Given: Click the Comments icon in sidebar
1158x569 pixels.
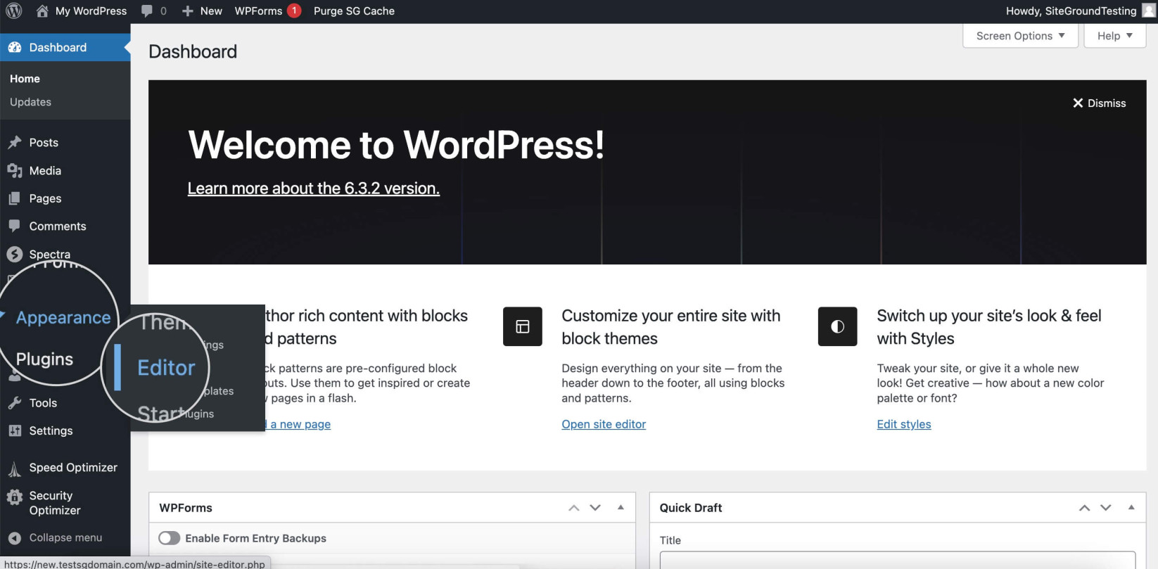Looking at the screenshot, I should (x=15, y=226).
